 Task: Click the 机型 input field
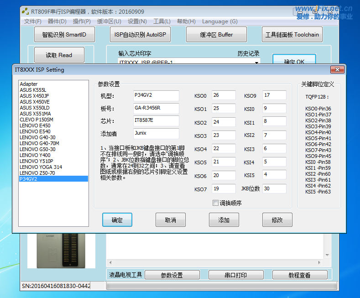[156, 95]
